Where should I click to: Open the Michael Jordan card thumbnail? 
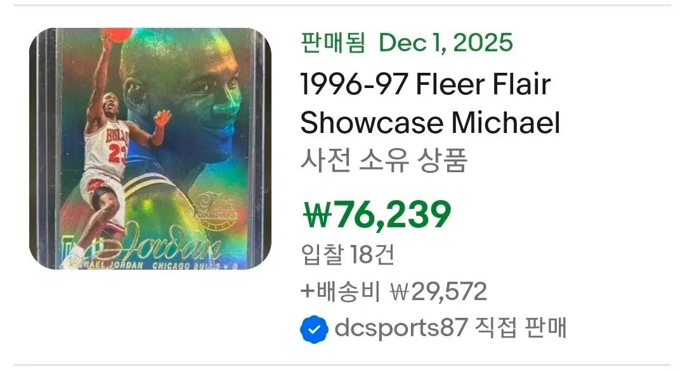click(x=150, y=149)
